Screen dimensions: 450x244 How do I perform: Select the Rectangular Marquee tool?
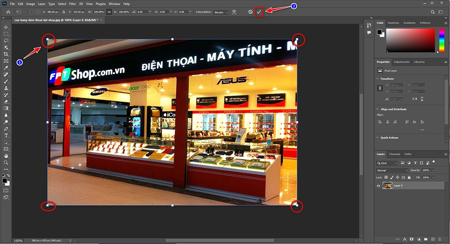6,34
